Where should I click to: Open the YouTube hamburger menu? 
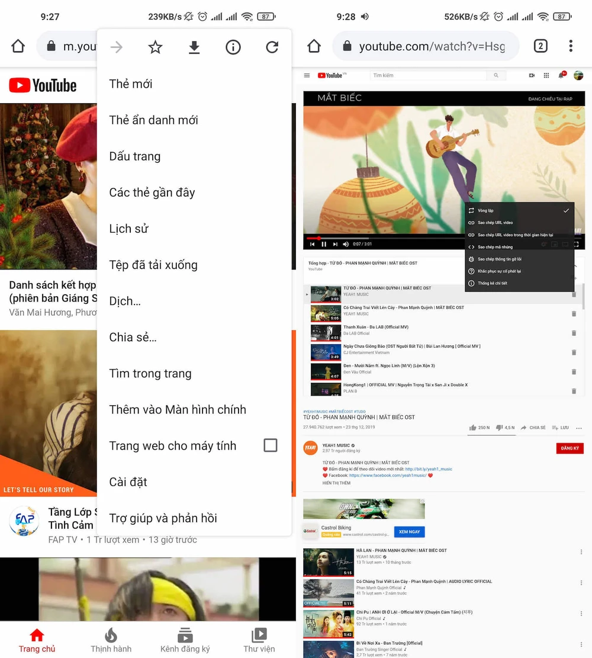[307, 75]
